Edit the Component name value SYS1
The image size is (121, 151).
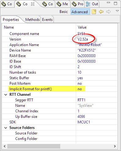(x=81, y=34)
